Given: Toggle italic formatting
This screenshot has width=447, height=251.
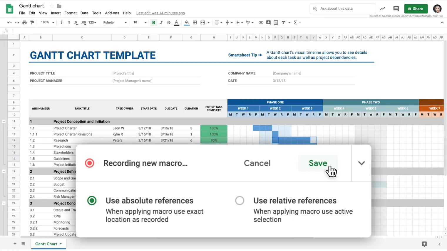Looking at the screenshot, I should point(161,23).
